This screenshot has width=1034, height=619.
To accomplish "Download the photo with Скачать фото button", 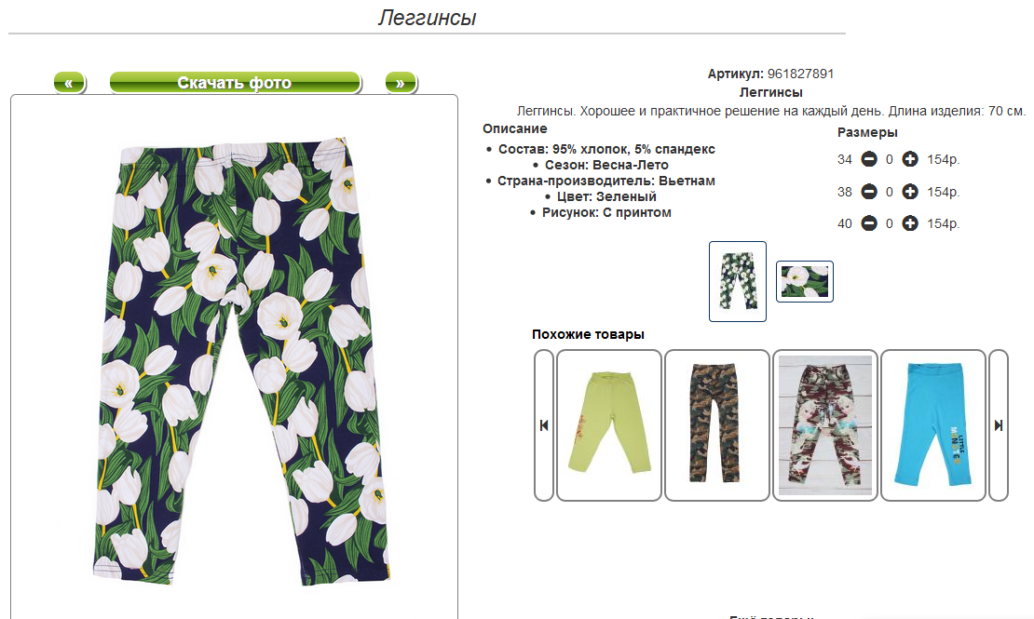I will tap(235, 83).
